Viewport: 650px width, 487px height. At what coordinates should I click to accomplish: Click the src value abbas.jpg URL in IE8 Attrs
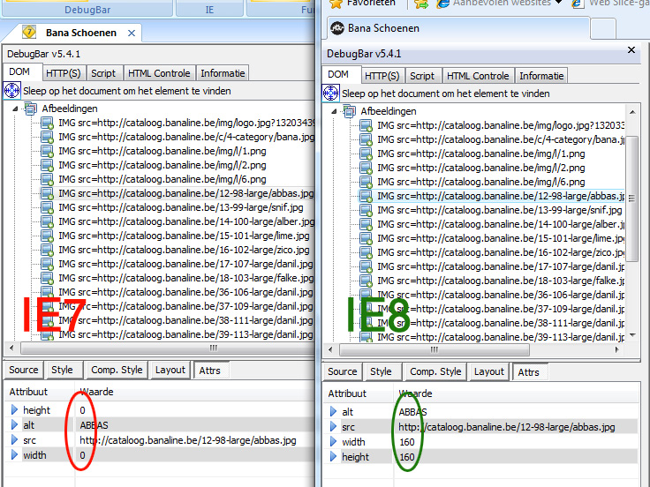coord(507,427)
